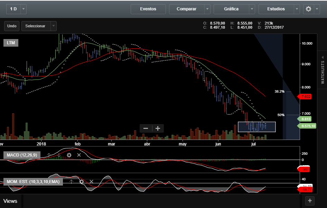This screenshot has width=327, height=208.
Task: Expand the 1 D interval dropdown
Action: click(x=23, y=9)
